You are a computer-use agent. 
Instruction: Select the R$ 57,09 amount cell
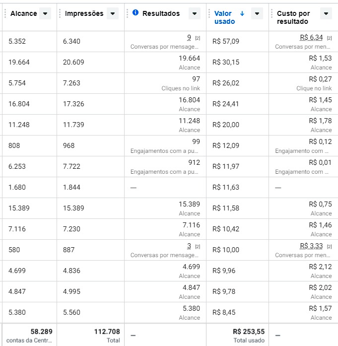[x=226, y=41]
